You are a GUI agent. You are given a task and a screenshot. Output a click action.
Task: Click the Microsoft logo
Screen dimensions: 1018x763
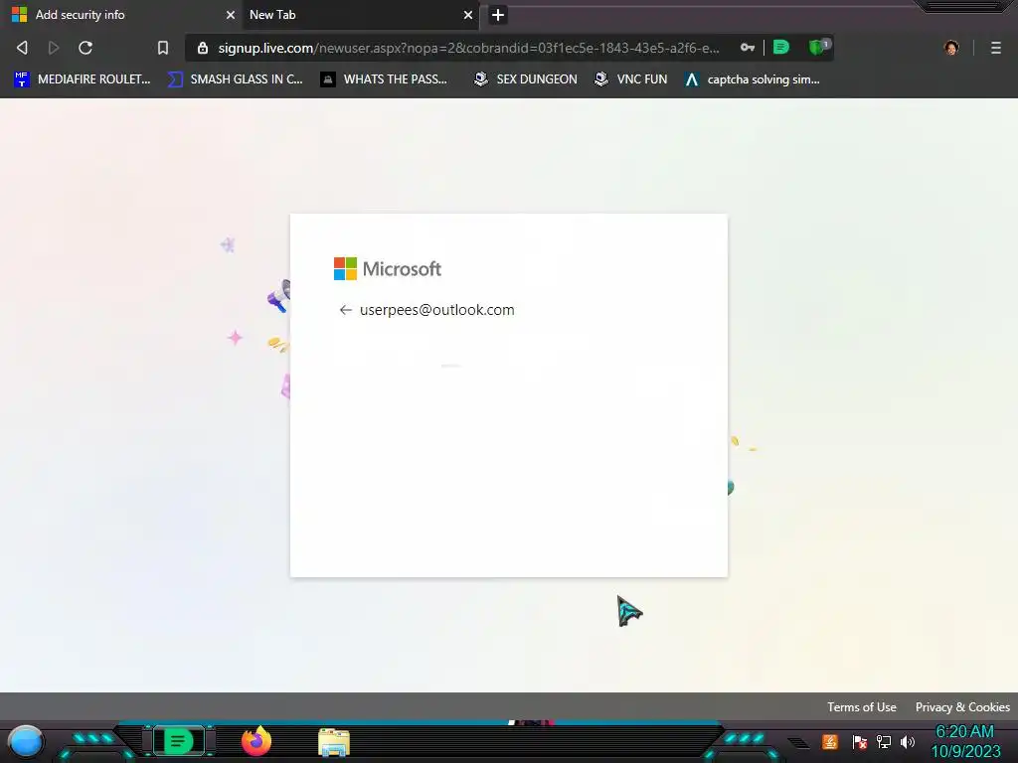388,268
